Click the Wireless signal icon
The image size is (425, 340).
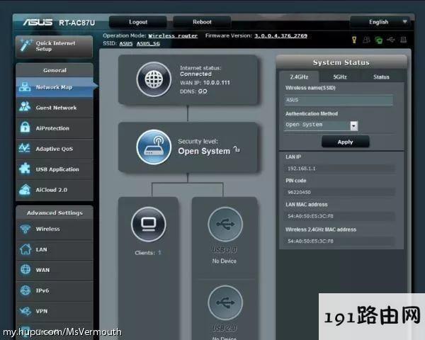point(25,229)
